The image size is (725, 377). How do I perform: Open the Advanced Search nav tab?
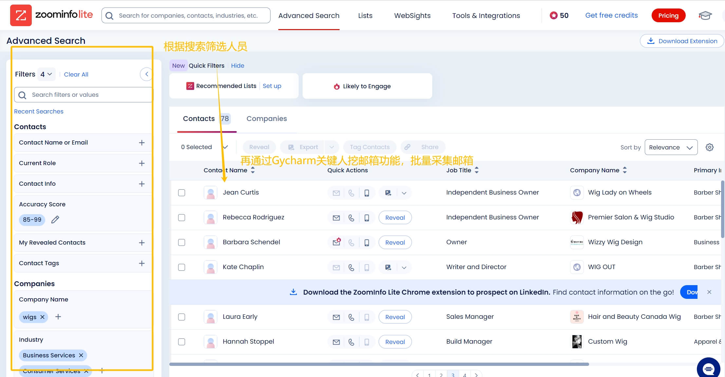pos(309,15)
